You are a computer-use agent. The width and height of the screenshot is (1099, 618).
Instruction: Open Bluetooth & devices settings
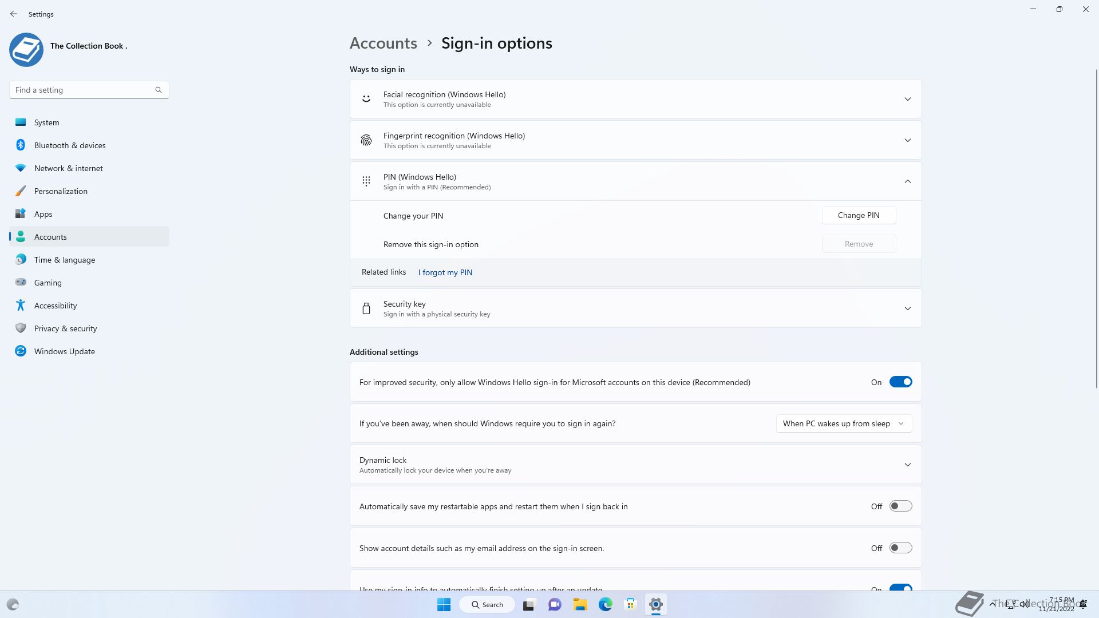click(x=89, y=145)
